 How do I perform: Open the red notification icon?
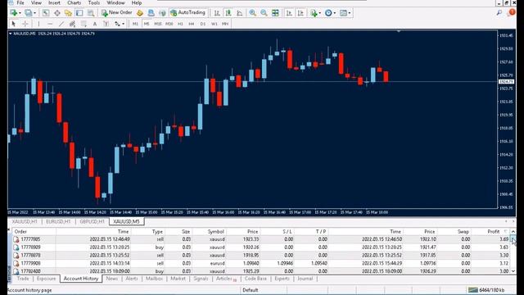click(511, 13)
